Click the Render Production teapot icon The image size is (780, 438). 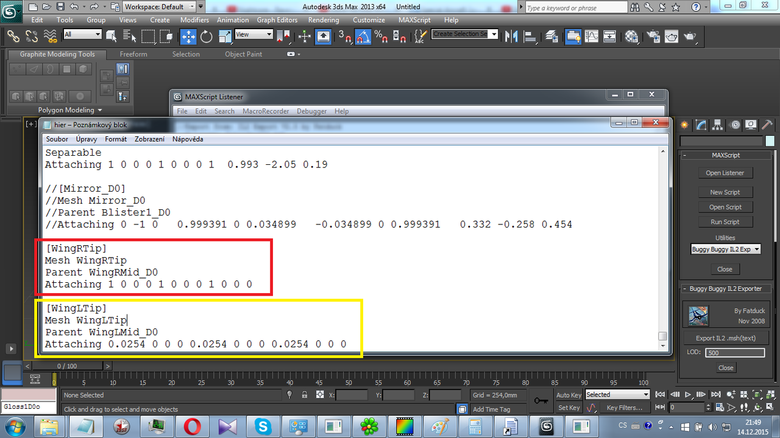coord(689,36)
